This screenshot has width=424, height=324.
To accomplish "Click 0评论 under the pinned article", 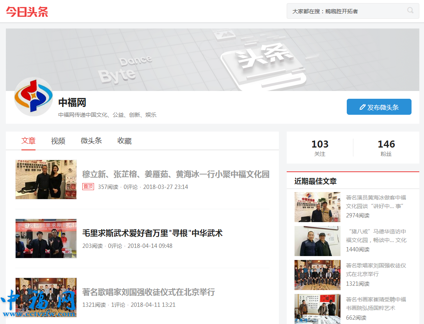I will coord(131,187).
